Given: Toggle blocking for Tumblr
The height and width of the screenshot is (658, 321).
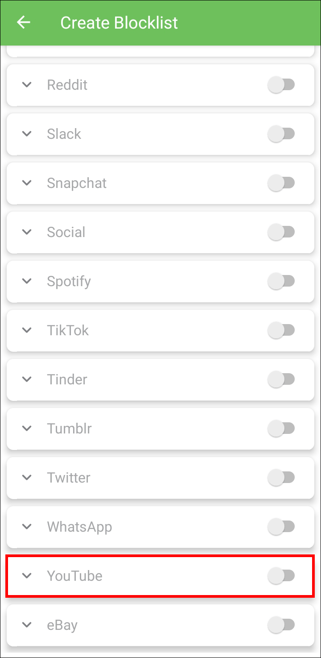Looking at the screenshot, I should (x=281, y=428).
